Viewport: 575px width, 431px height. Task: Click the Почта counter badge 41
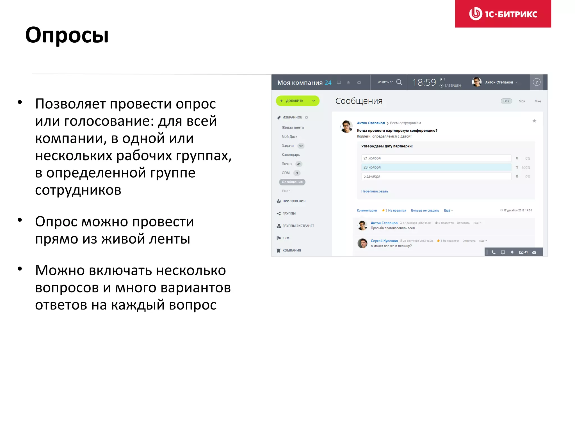click(x=299, y=164)
